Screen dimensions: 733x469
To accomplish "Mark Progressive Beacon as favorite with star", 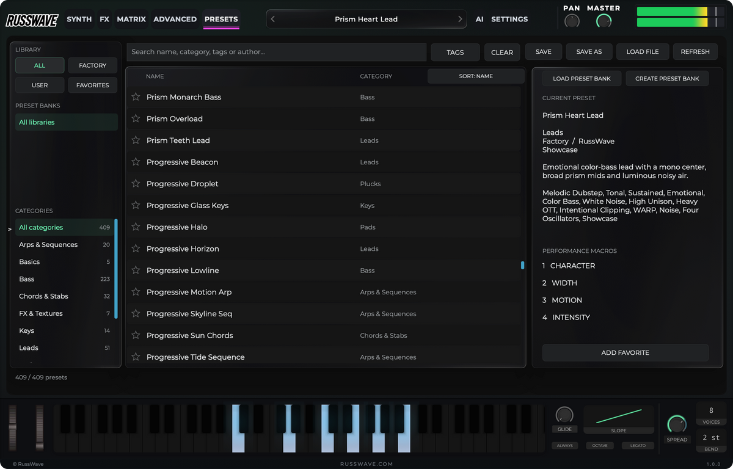I will [x=136, y=162].
